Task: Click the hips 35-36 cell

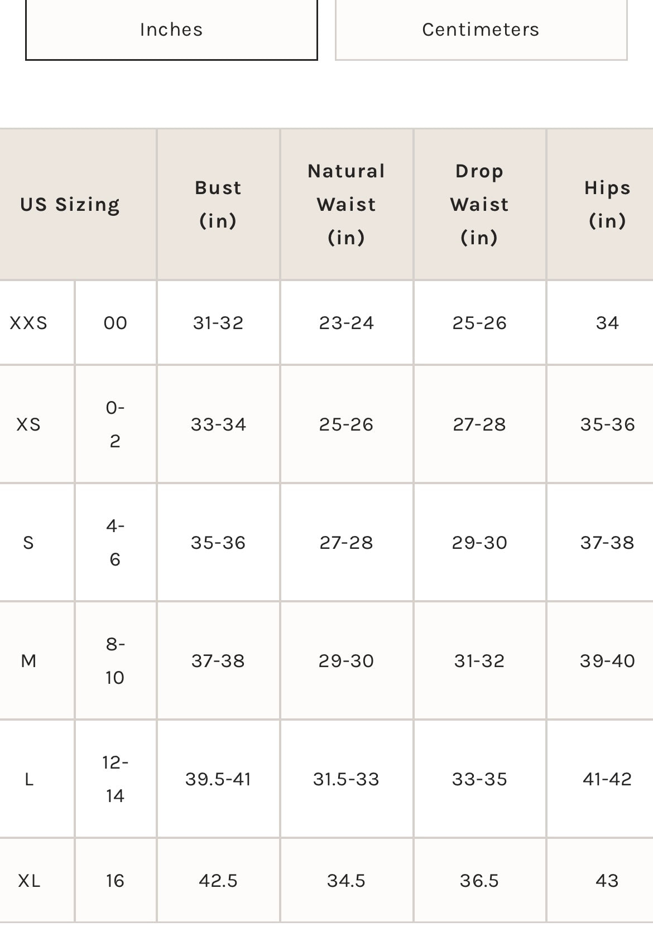Action: 607,424
